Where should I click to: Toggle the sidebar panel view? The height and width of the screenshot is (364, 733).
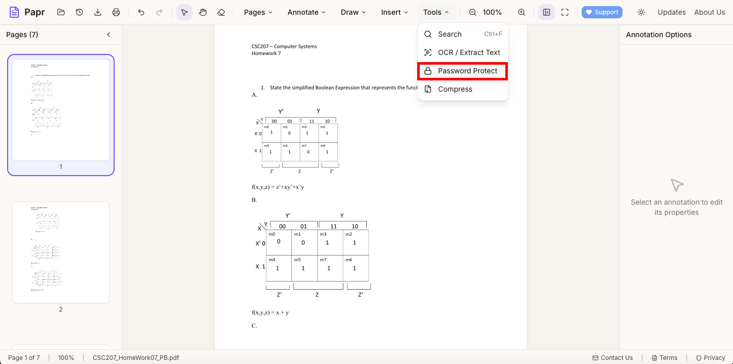[x=546, y=12]
